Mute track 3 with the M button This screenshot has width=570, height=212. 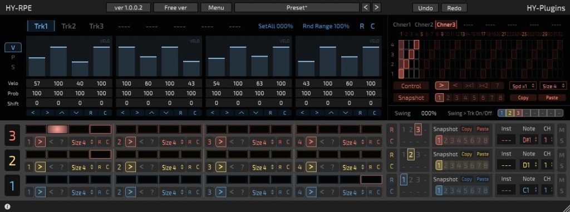562,130
